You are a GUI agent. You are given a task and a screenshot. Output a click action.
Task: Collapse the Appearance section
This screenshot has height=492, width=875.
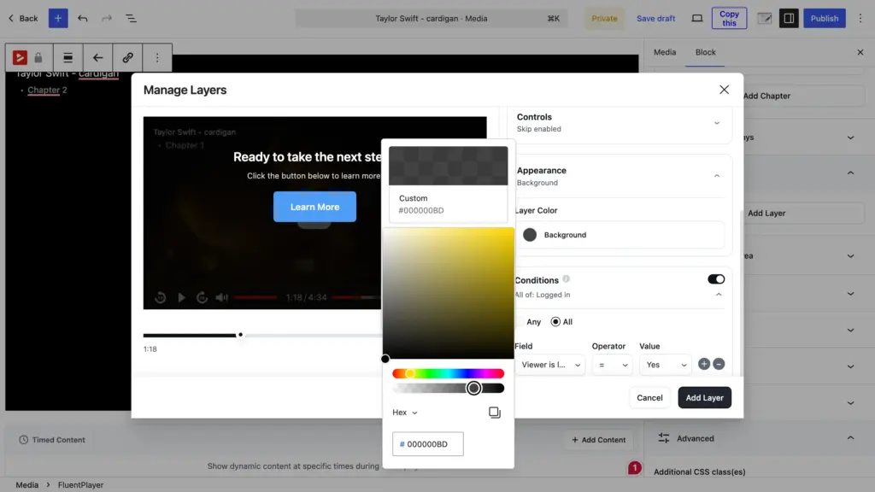pyautogui.click(x=717, y=176)
